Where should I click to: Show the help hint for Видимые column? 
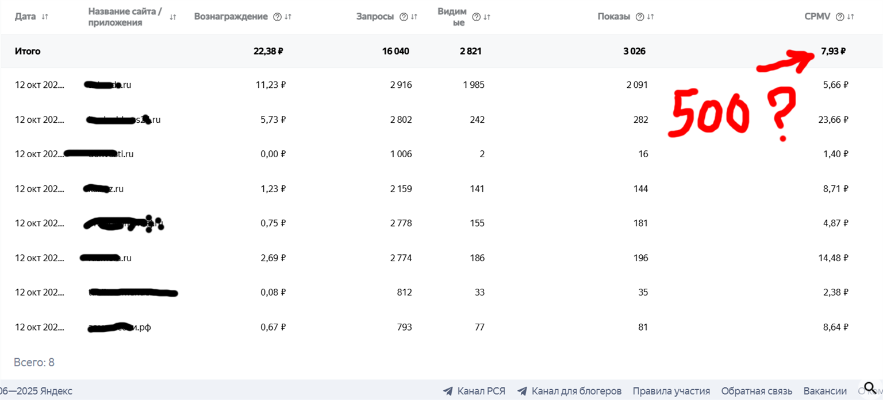pyautogui.click(x=476, y=17)
